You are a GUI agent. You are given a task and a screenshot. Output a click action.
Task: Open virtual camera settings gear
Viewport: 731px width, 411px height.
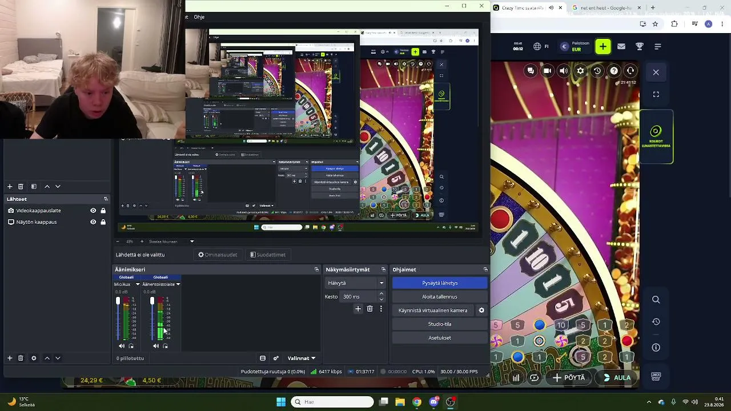pos(481,311)
